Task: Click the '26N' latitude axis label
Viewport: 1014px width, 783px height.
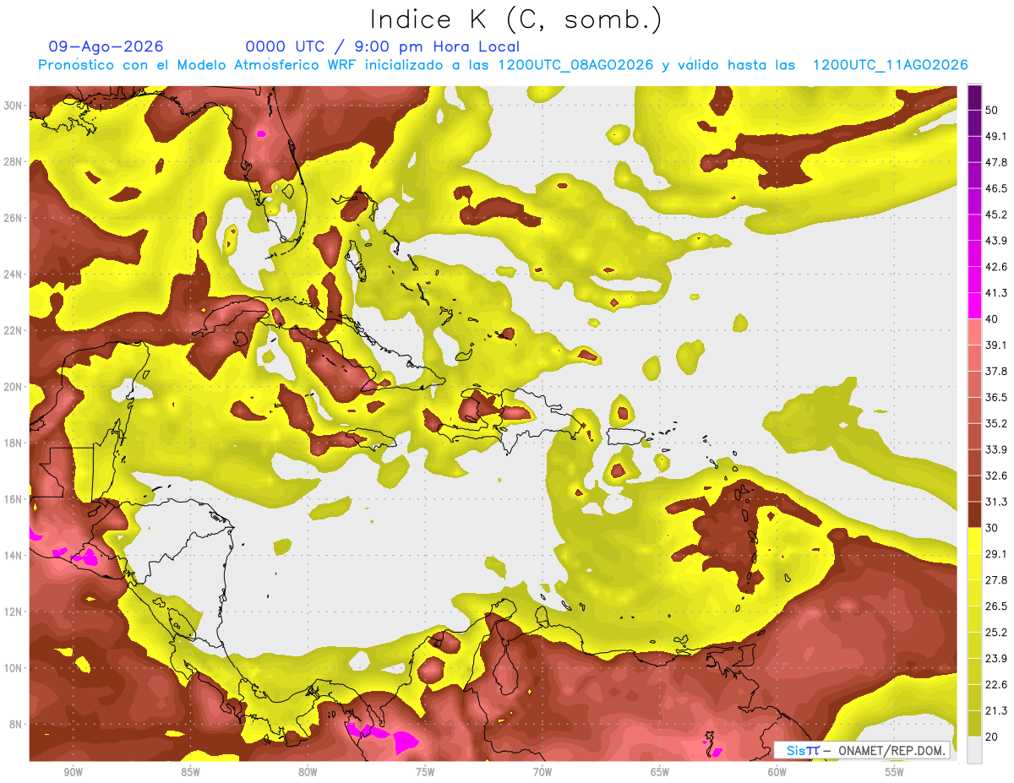Action: click(x=13, y=218)
